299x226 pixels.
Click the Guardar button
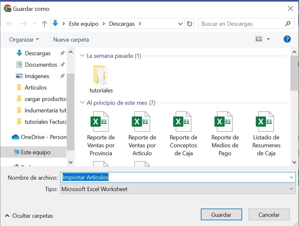221,215
